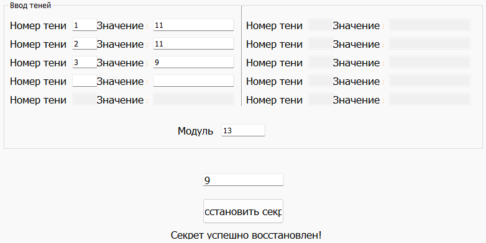Click second row value field showing 11
Screen dimensions: 486x243
pyautogui.click(x=193, y=43)
